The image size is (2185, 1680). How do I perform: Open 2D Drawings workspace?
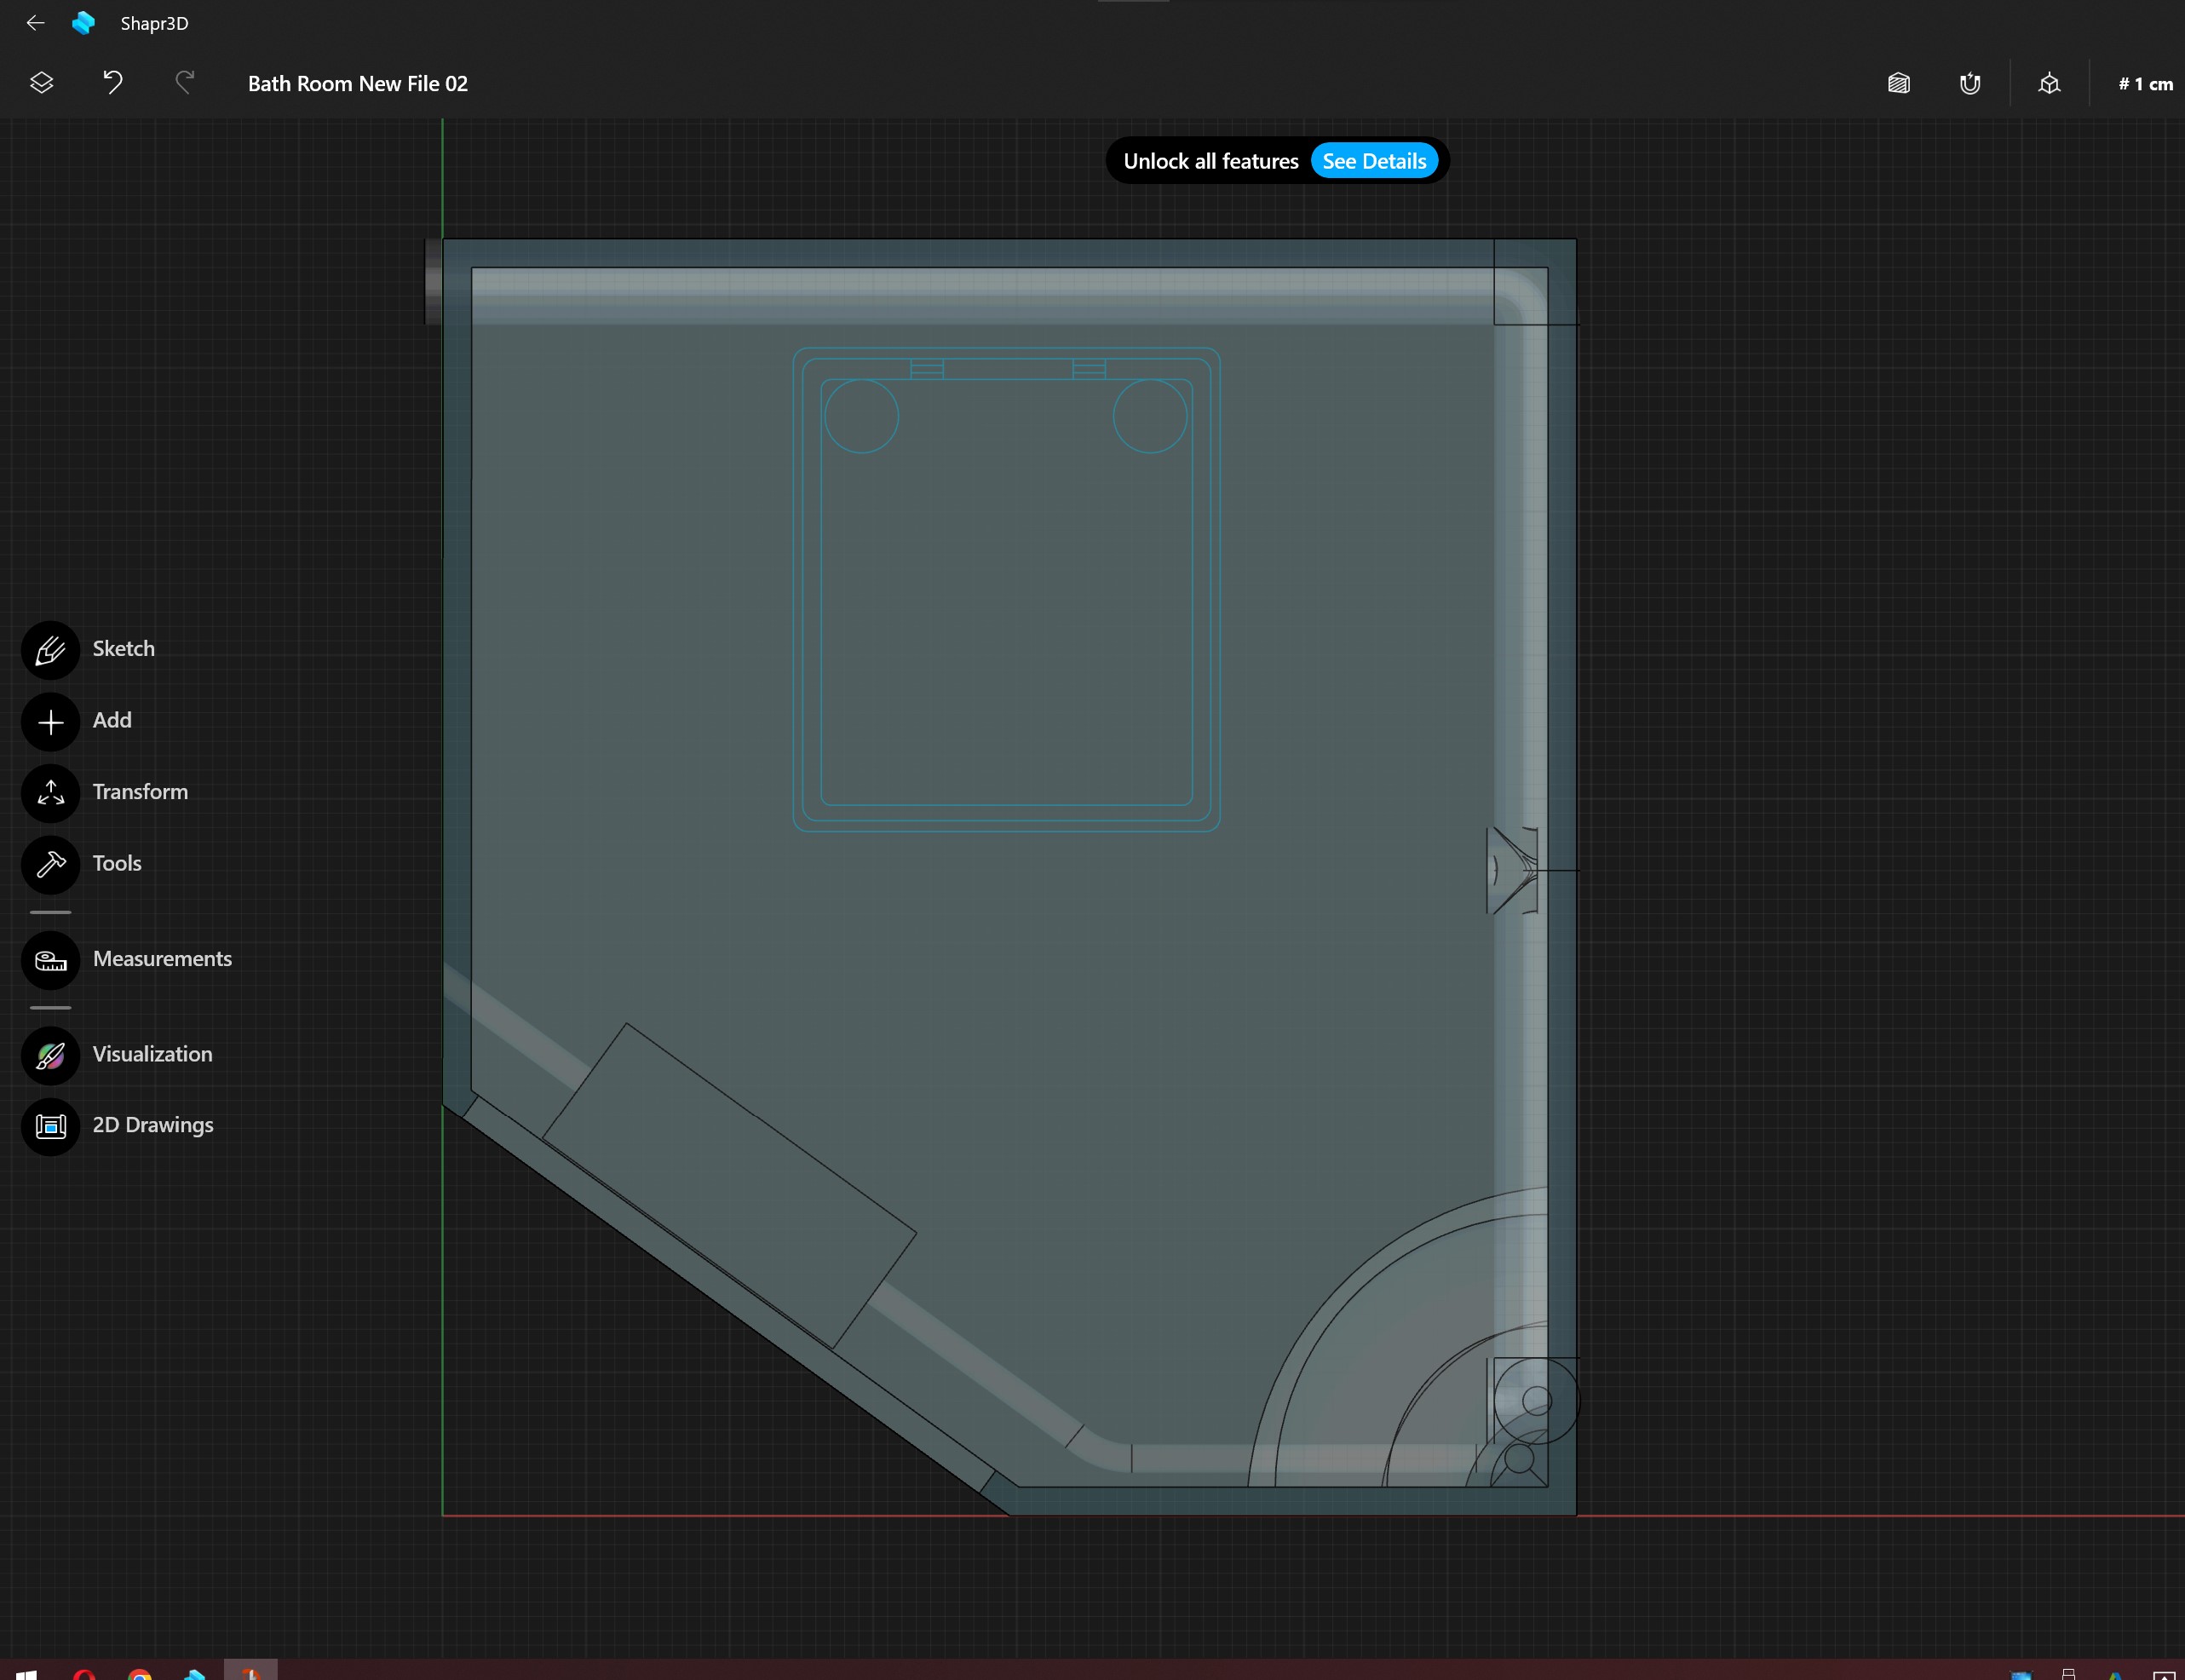[51, 1127]
